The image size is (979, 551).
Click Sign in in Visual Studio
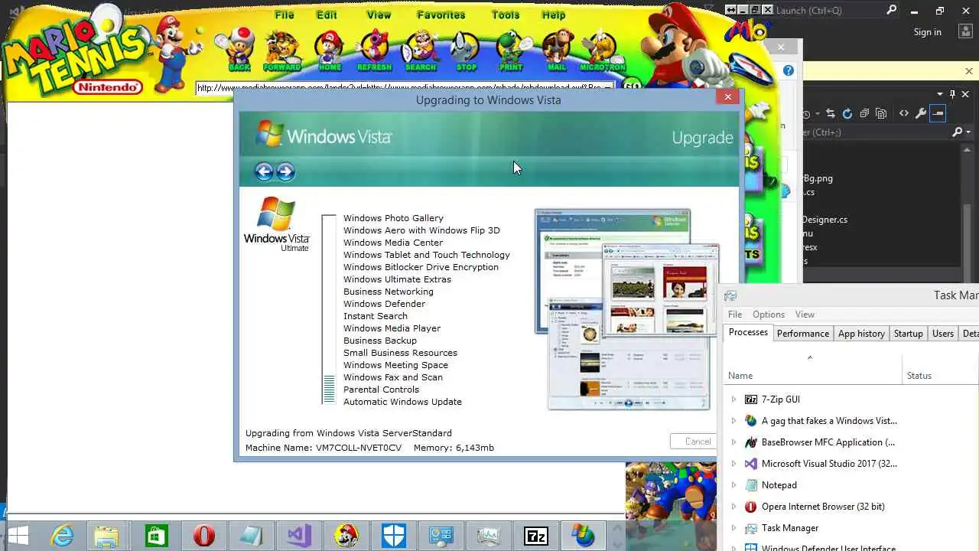click(927, 32)
